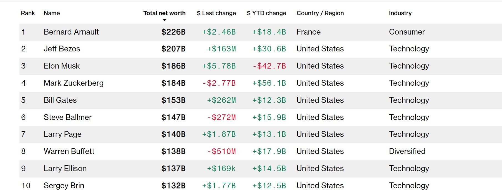Click Bernard Arnault's $226B net worth value
Screen dimensions: 502x191
tap(173, 32)
